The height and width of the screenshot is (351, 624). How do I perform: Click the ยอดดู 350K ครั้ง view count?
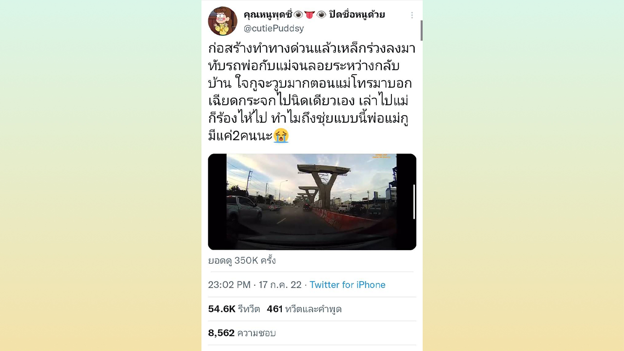click(242, 261)
